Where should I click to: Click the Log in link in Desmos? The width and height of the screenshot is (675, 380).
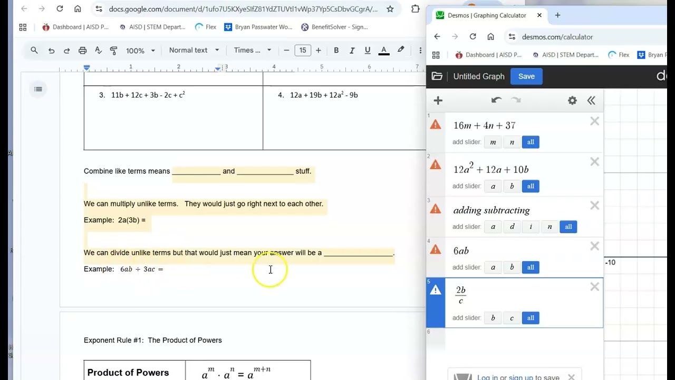coord(487,377)
